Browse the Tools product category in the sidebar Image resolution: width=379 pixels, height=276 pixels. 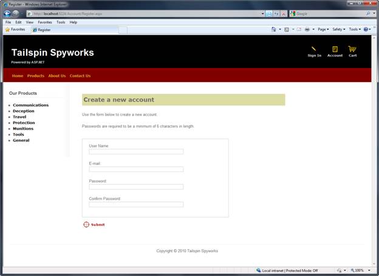click(x=18, y=134)
